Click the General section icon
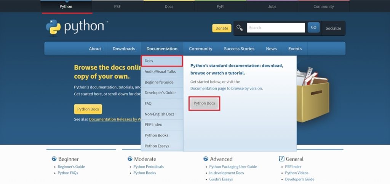 pyautogui.click(x=281, y=159)
